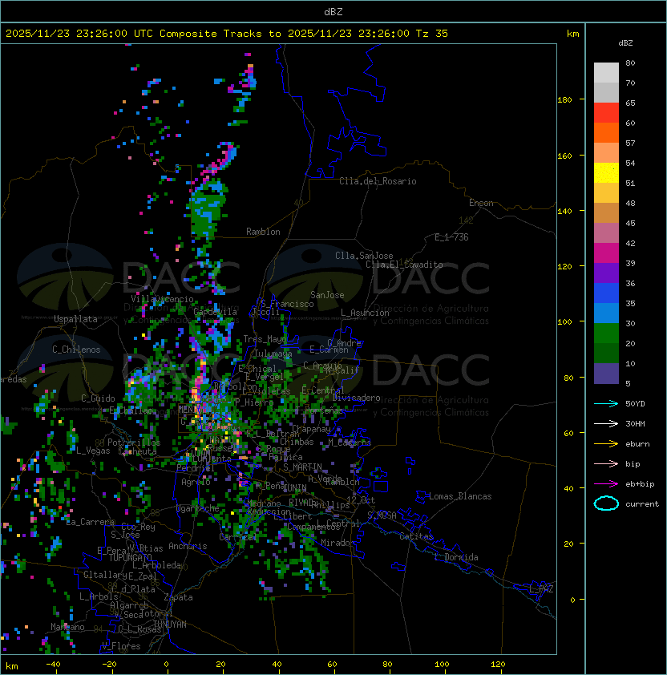Pick the lightest grey swatch below the 80 mark
The image size is (667, 675).
pyautogui.click(x=606, y=73)
